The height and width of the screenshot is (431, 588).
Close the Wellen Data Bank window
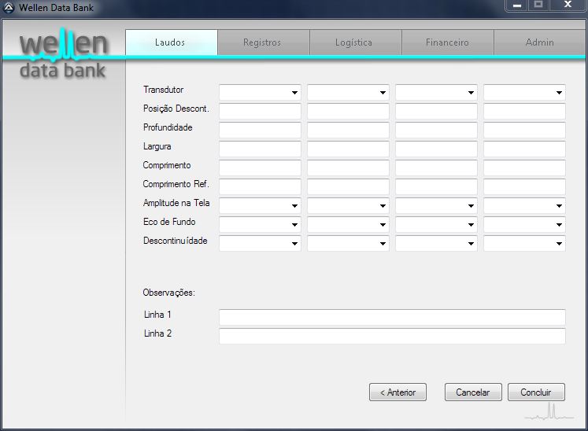[x=568, y=6]
